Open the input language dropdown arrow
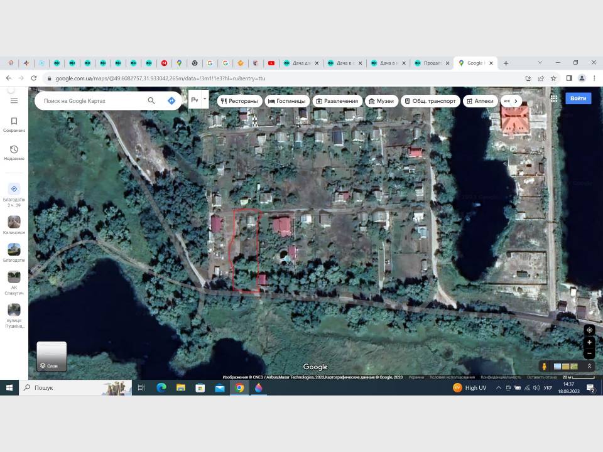Image resolution: width=603 pixels, height=452 pixels. (205, 99)
